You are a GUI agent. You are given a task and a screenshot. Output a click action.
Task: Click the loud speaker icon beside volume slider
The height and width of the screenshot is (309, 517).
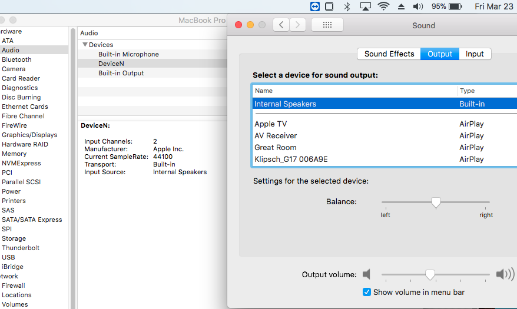click(504, 274)
